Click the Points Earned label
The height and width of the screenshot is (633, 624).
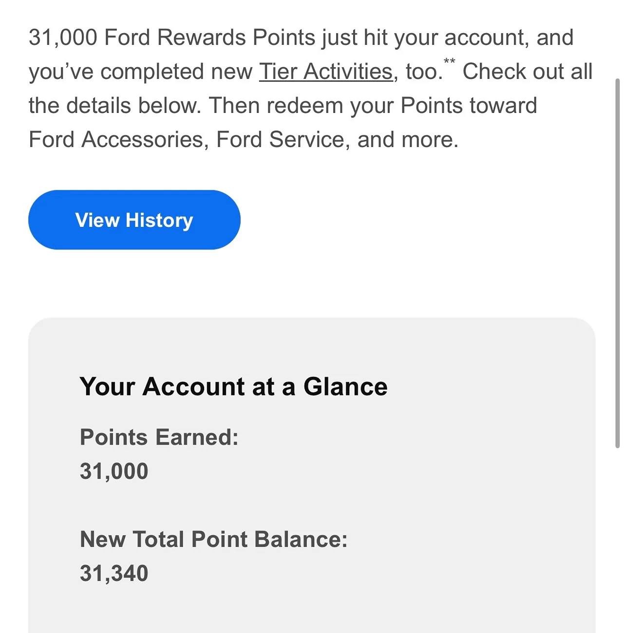coord(159,437)
